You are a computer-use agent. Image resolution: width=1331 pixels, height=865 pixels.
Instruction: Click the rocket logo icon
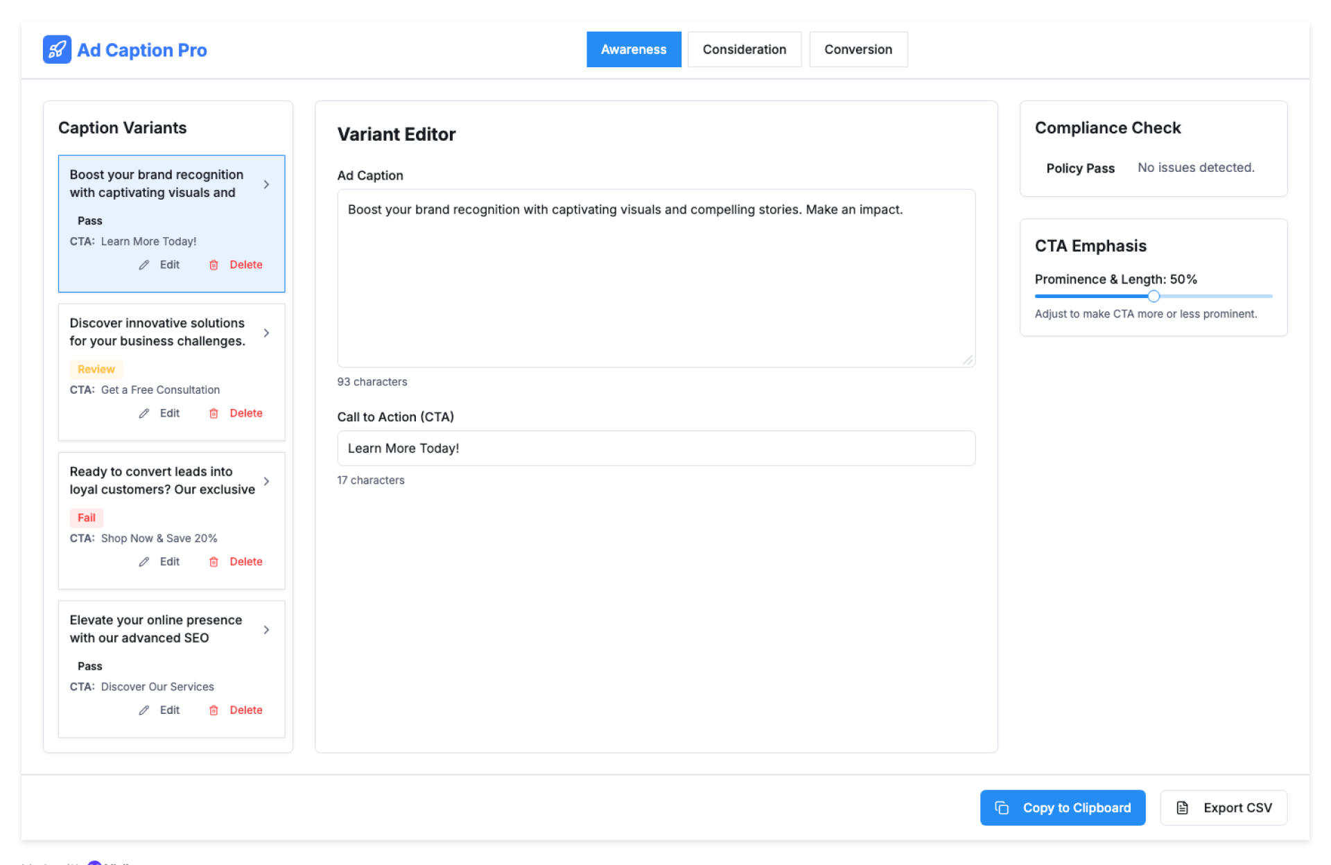tap(57, 50)
